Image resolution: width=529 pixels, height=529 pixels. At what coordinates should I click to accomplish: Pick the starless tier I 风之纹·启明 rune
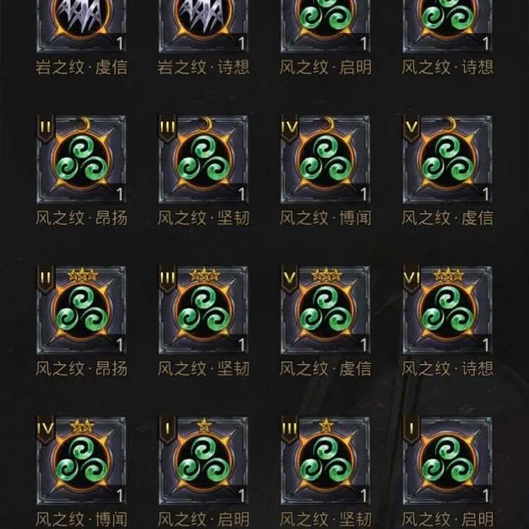point(447,461)
